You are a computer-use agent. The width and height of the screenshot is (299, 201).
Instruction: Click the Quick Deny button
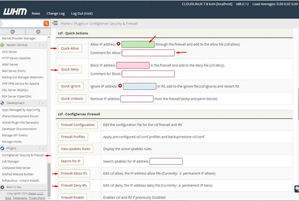[70, 69]
